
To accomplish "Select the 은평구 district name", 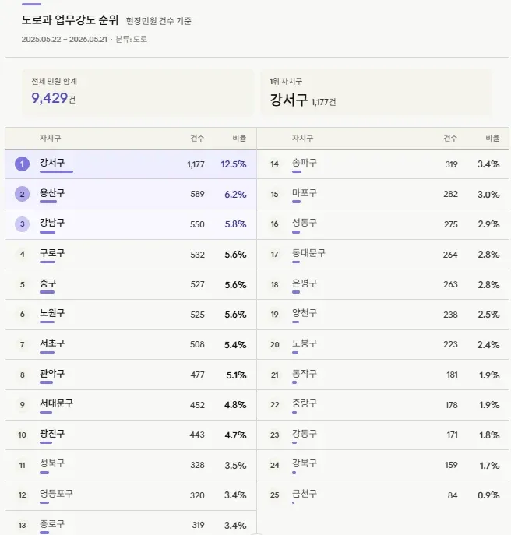I will coord(304,283).
